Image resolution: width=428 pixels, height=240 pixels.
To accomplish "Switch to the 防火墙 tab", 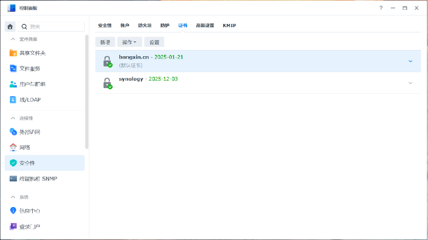I will click(x=145, y=25).
